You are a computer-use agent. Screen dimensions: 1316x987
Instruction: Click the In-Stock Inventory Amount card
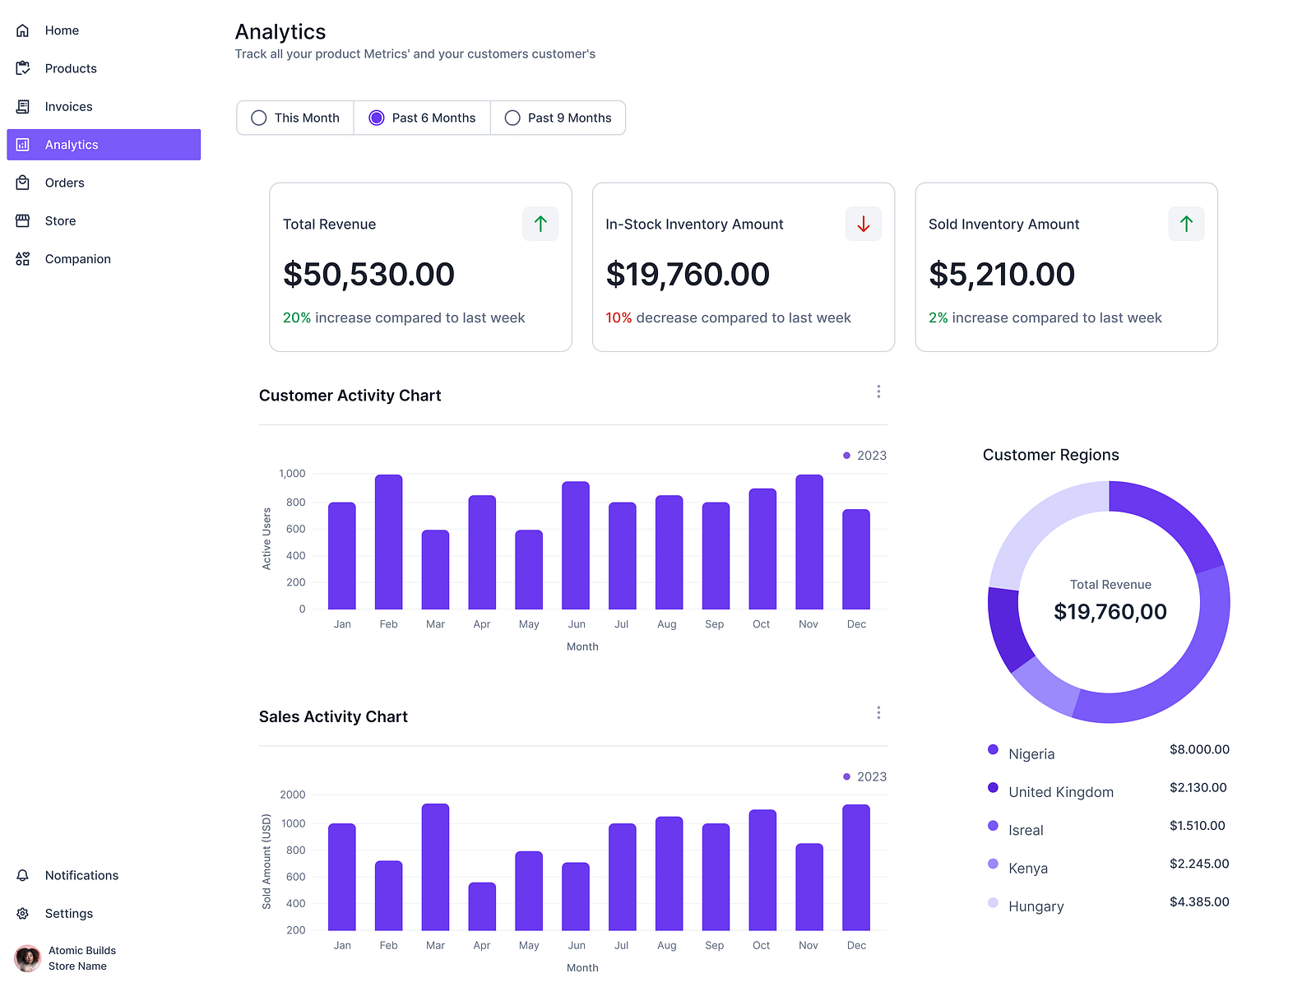744,267
